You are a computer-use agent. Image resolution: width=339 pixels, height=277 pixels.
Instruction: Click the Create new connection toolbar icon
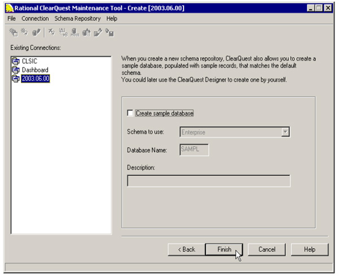click(14, 32)
